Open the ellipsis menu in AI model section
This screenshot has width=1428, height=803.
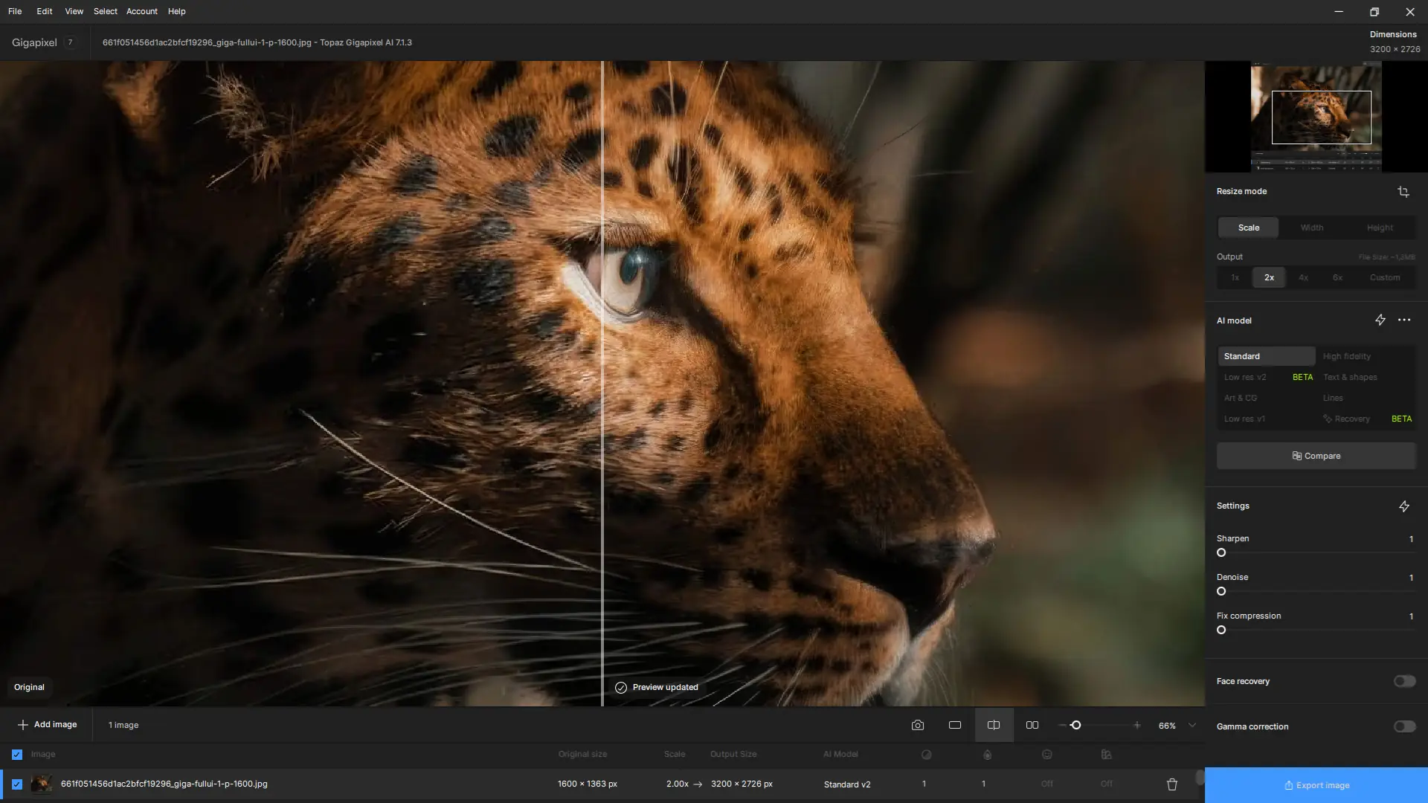click(x=1404, y=320)
